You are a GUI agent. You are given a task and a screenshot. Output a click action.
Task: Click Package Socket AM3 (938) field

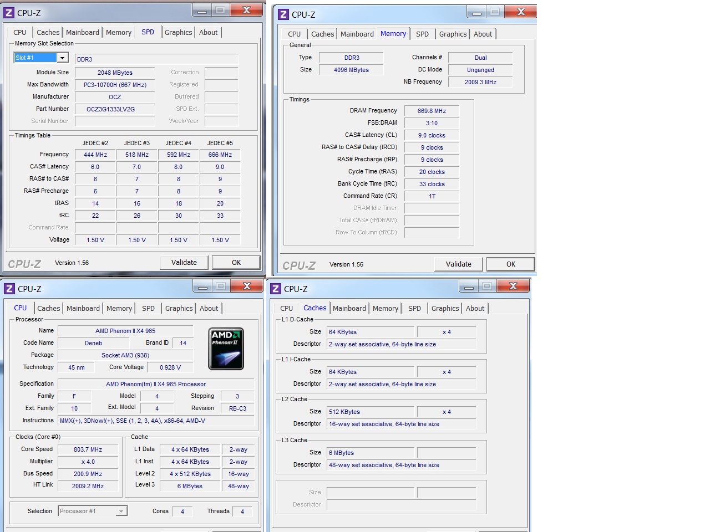point(125,355)
